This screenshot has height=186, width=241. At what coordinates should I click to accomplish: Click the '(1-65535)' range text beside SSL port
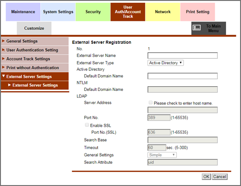tap(179, 132)
